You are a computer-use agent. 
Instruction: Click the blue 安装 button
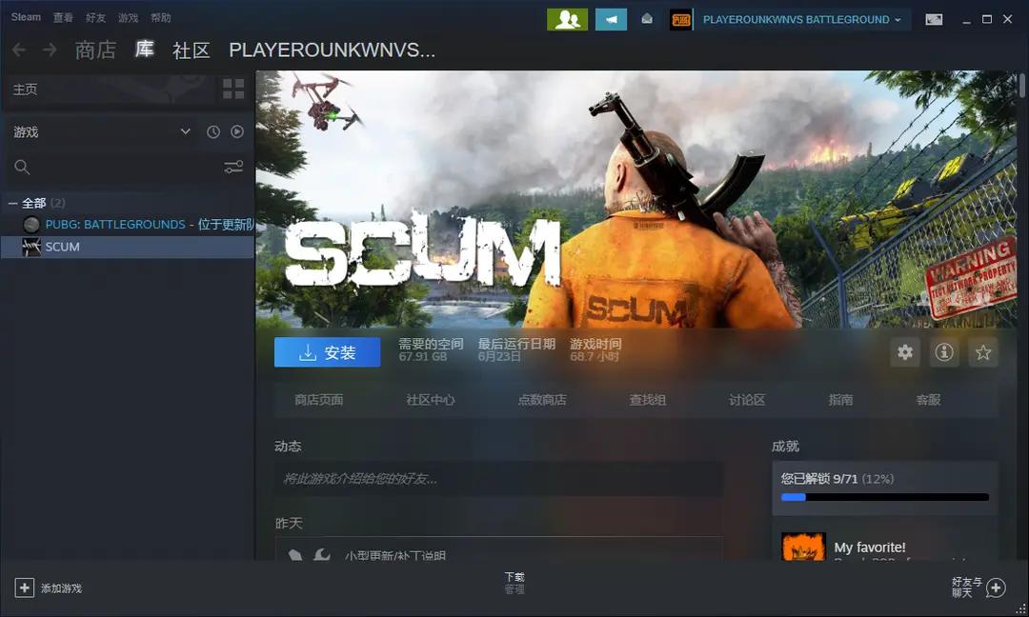click(x=328, y=352)
